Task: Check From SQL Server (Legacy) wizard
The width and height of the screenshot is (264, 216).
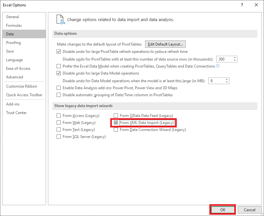Action: tap(58, 137)
